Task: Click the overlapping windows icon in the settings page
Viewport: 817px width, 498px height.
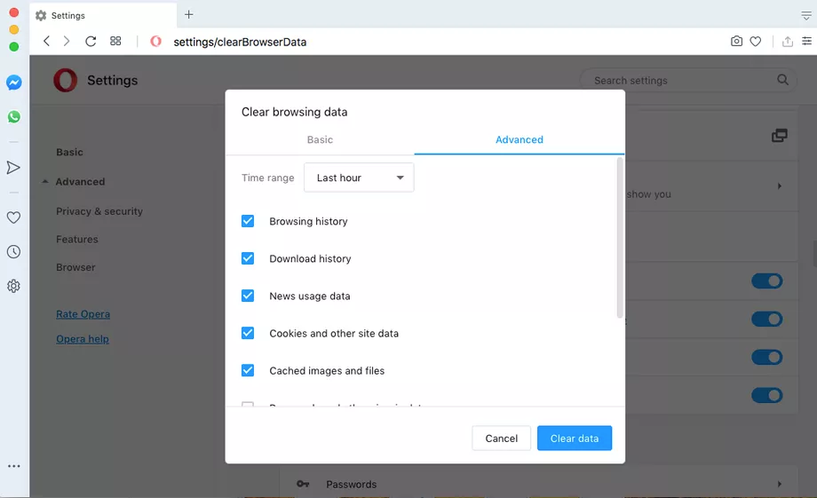Action: pos(780,136)
